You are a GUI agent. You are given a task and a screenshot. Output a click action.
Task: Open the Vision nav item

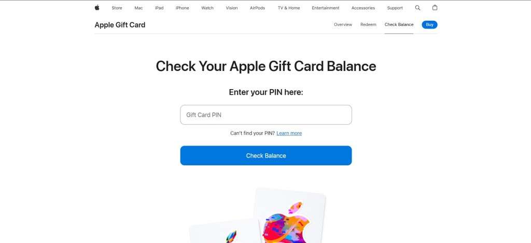click(232, 8)
